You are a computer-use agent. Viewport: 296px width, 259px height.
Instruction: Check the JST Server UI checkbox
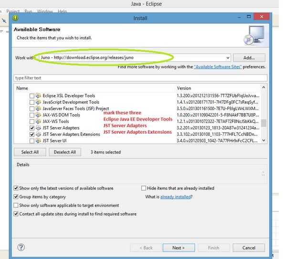click(32, 141)
